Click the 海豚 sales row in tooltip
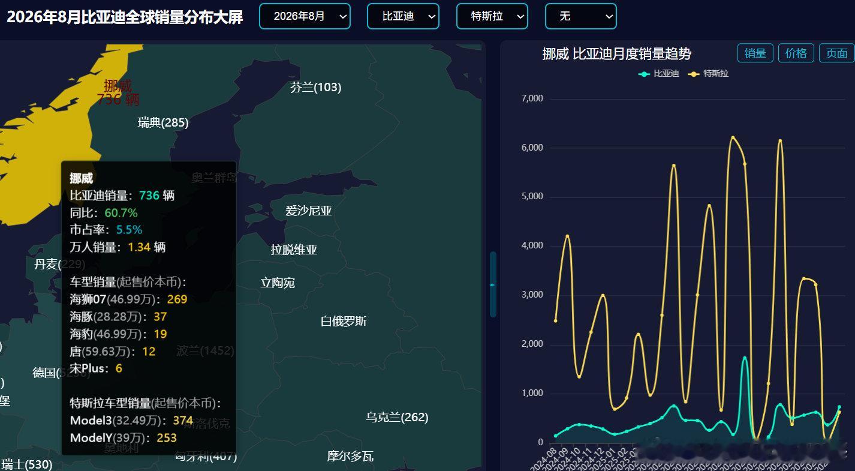Screen dimensions: 855x471 tap(118, 317)
